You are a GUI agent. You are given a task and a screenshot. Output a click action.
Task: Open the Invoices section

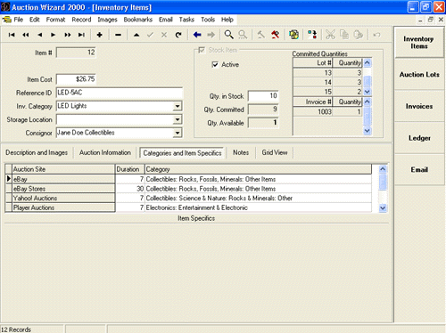419,106
